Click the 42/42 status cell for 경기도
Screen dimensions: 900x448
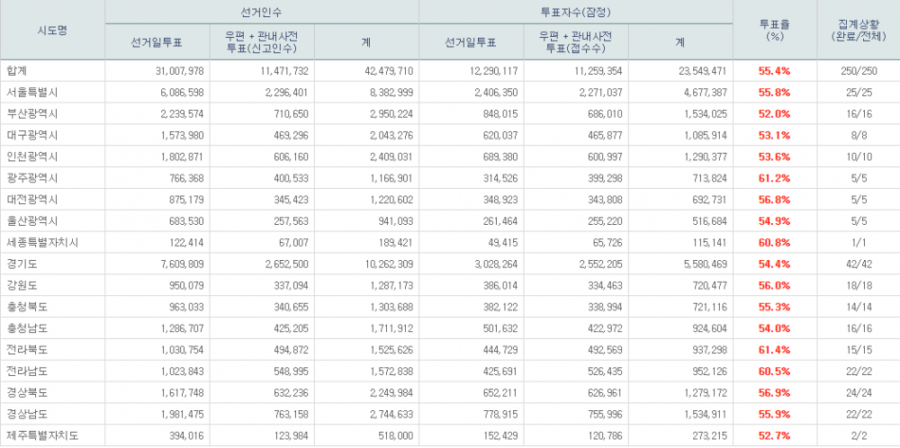(x=856, y=264)
